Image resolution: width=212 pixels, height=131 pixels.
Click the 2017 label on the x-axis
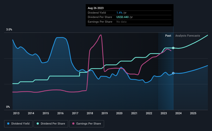coord(75,113)
